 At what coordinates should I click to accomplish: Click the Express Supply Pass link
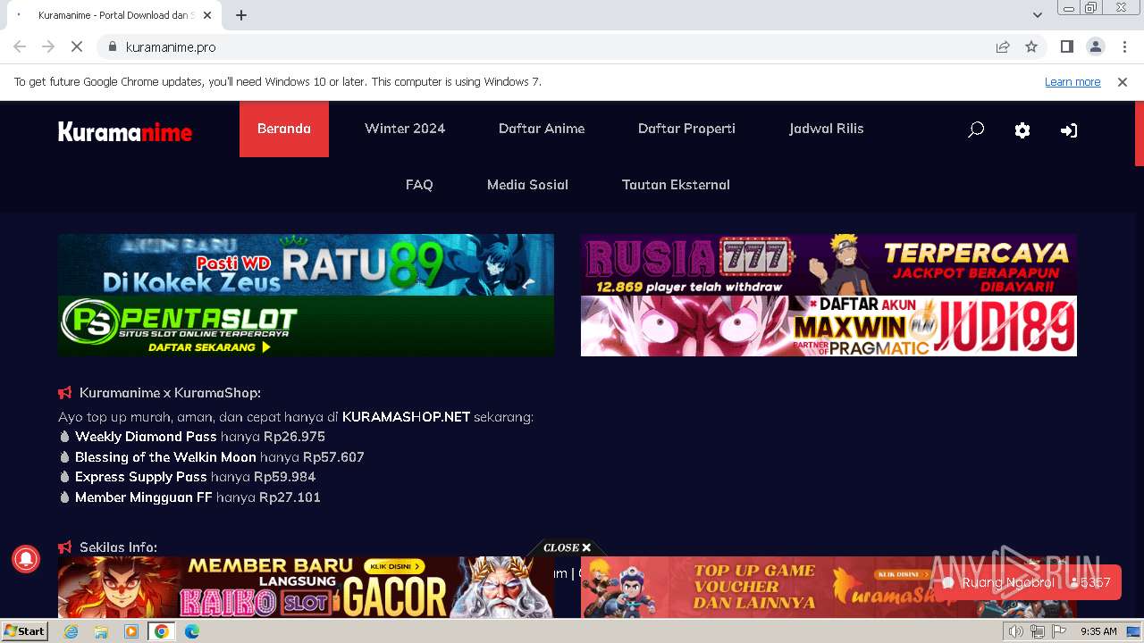coord(141,477)
